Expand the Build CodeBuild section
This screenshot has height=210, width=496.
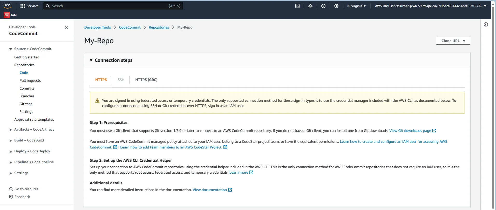pos(11,140)
